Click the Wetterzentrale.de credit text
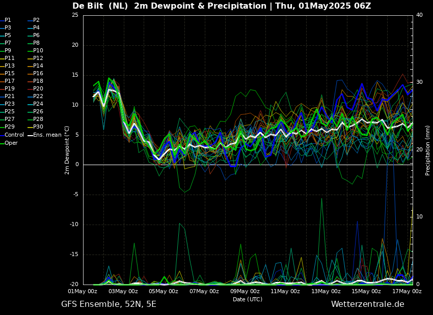 (x=368, y=304)
